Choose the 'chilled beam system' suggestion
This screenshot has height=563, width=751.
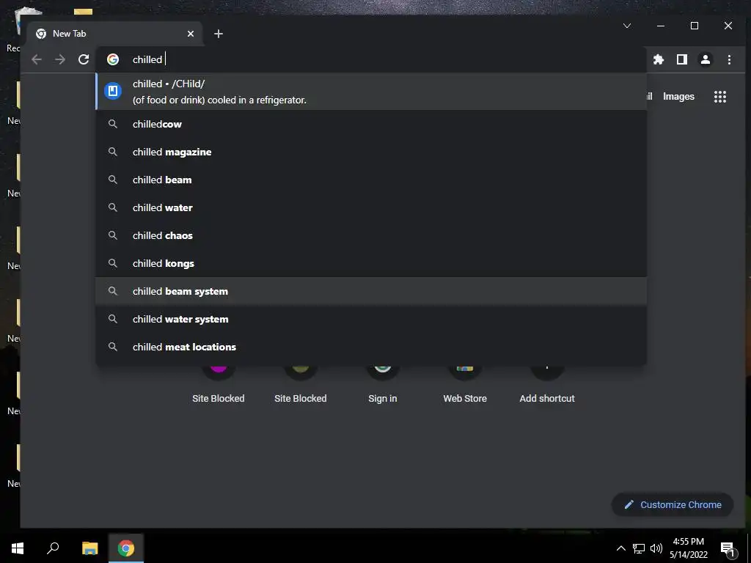coord(371,291)
